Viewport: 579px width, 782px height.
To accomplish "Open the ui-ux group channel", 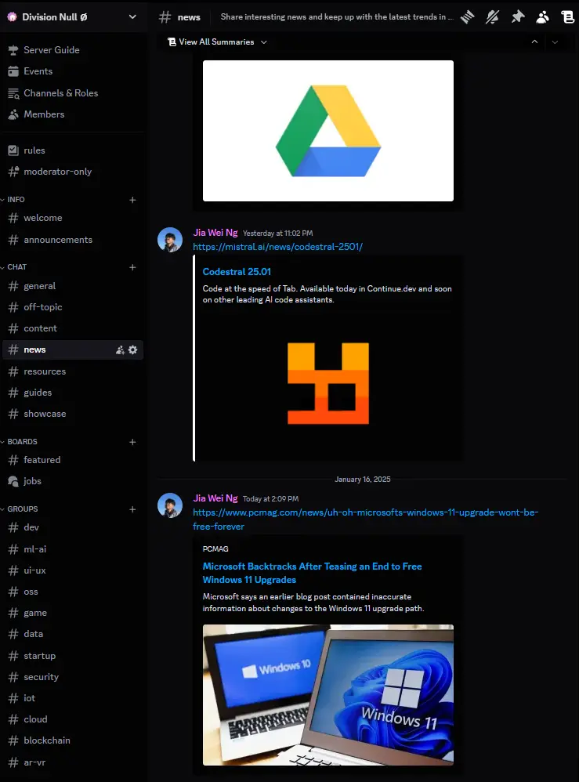I will click(x=73, y=570).
